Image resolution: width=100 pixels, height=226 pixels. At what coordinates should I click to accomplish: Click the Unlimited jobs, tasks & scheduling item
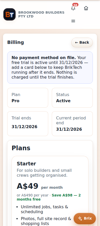tap(44, 209)
